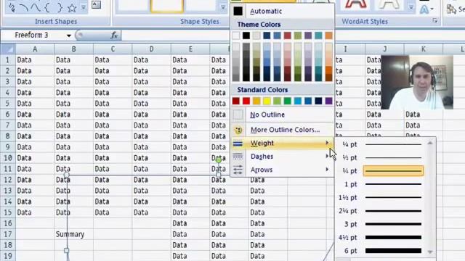Select the 5-point Star shape
The image size is (465, 261).
(72, 8)
